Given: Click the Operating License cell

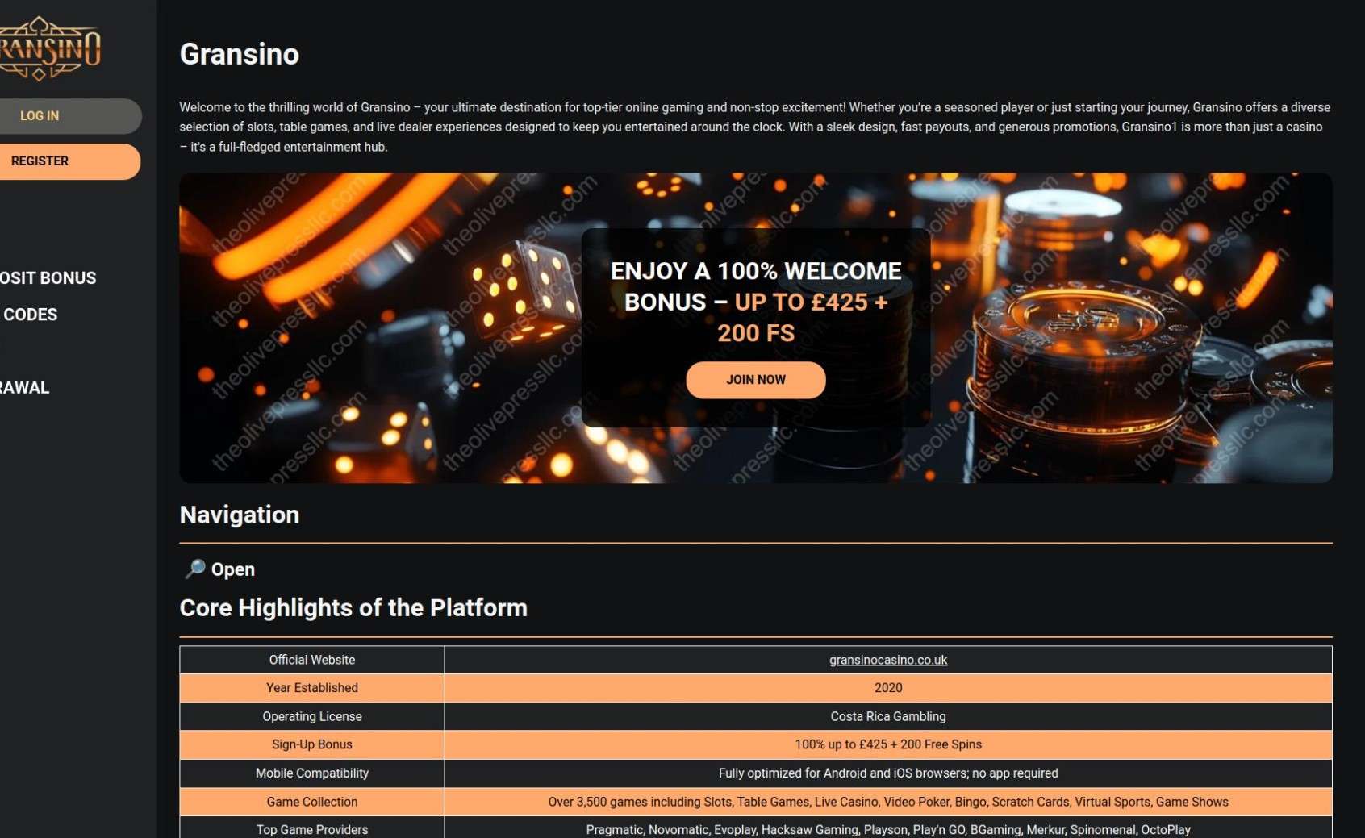Looking at the screenshot, I should point(312,716).
